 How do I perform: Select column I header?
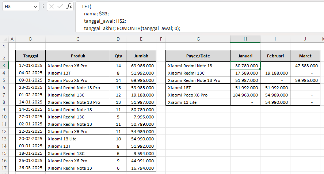(275, 39)
